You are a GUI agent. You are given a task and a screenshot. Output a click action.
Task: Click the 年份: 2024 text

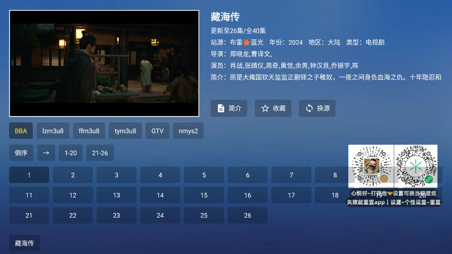[286, 42]
